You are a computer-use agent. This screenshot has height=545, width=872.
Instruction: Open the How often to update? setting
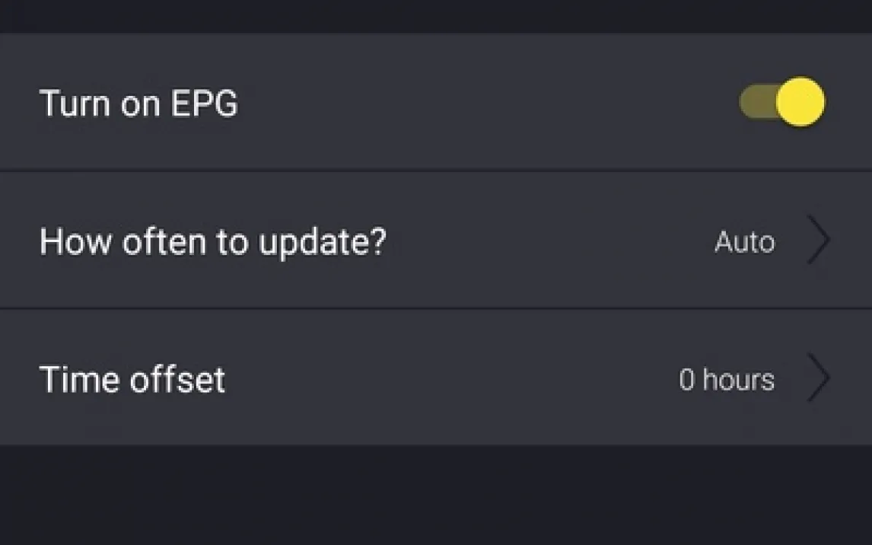click(x=435, y=241)
